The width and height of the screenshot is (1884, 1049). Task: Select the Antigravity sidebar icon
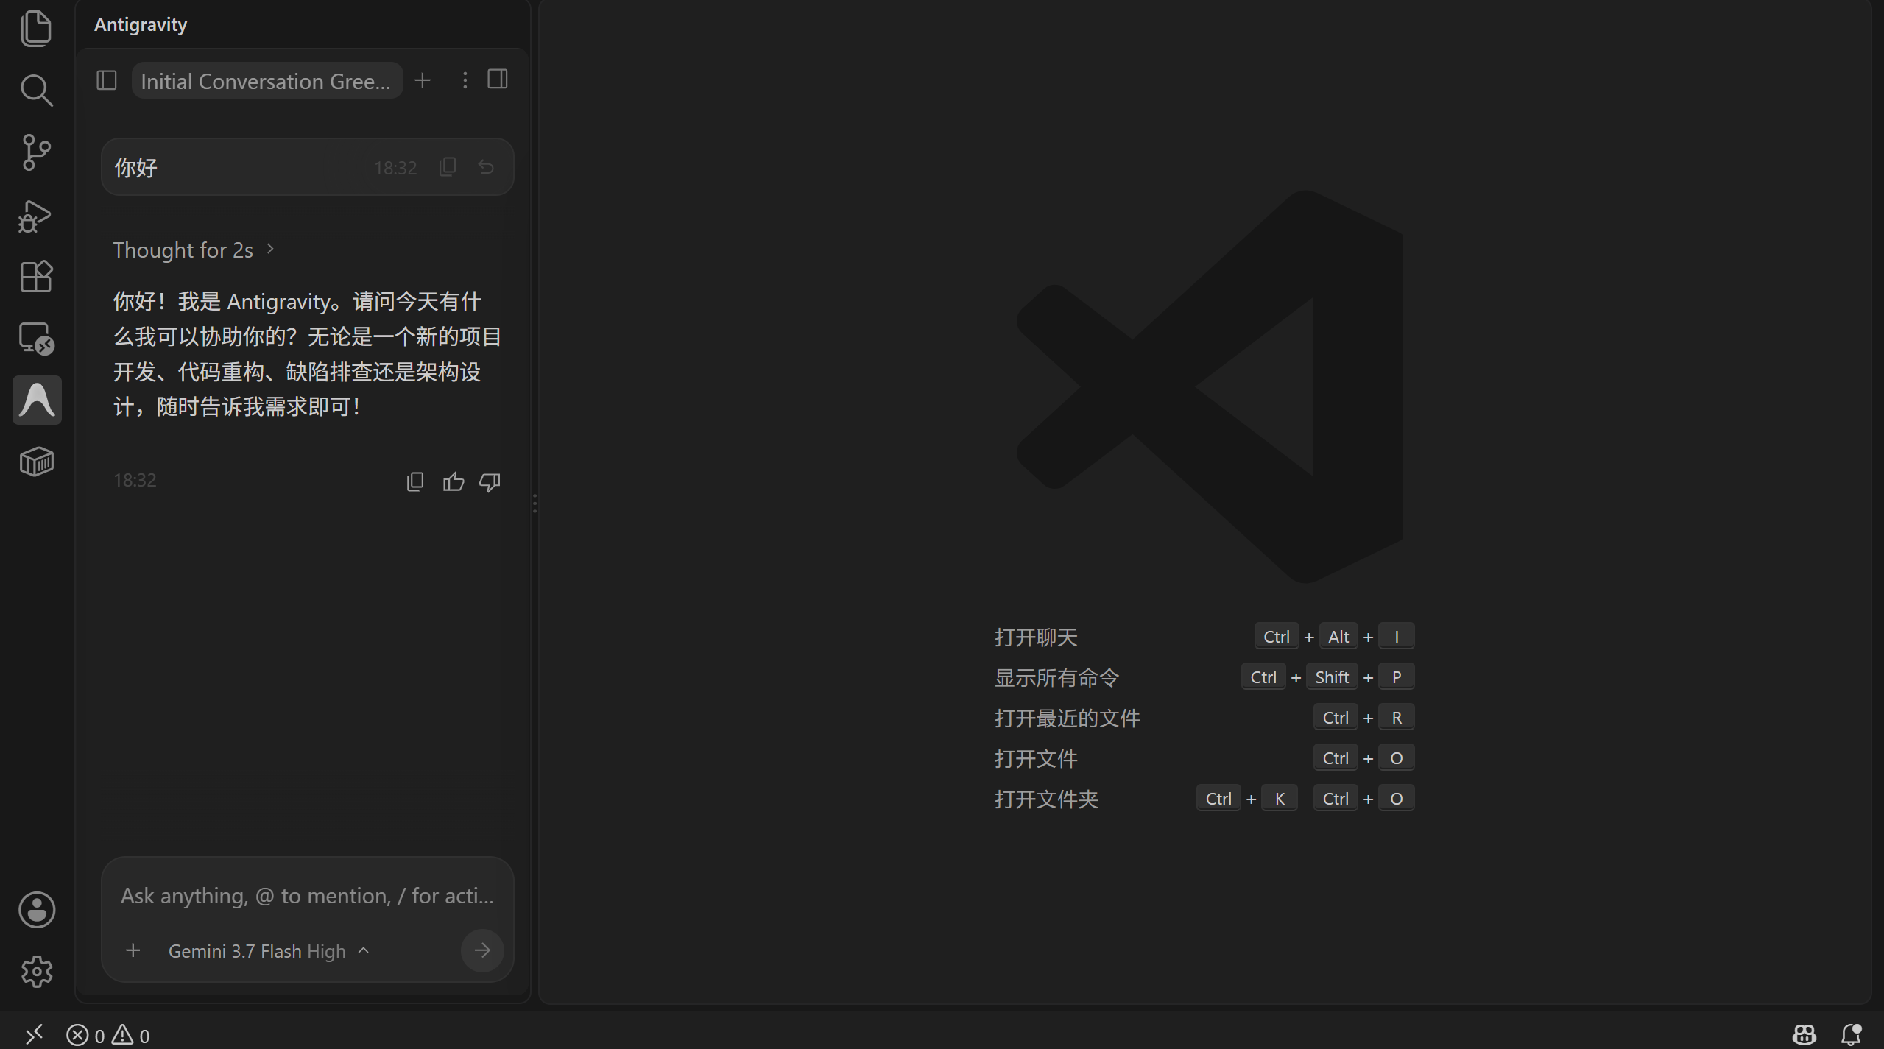click(x=37, y=400)
